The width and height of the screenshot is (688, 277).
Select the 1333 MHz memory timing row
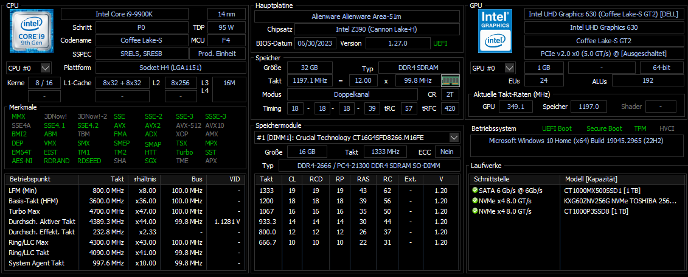(x=359, y=191)
